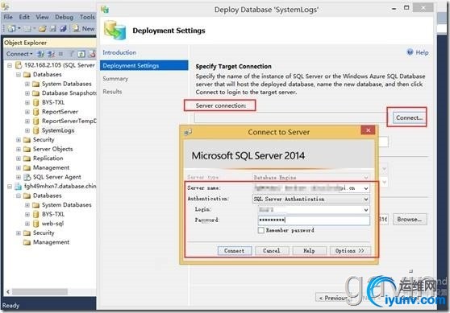Go to the Introduction wizard step
This screenshot has width=450, height=313.
coord(119,52)
